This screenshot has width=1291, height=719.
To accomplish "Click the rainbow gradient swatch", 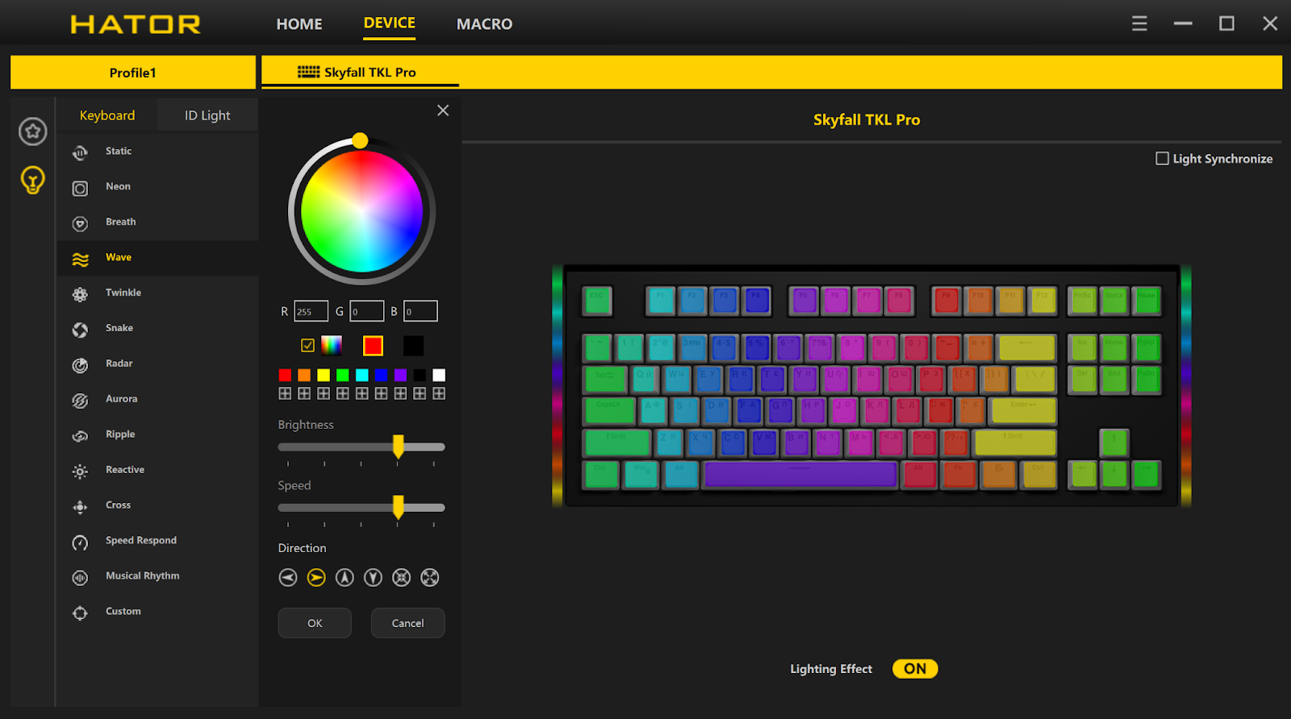I will tap(332, 346).
